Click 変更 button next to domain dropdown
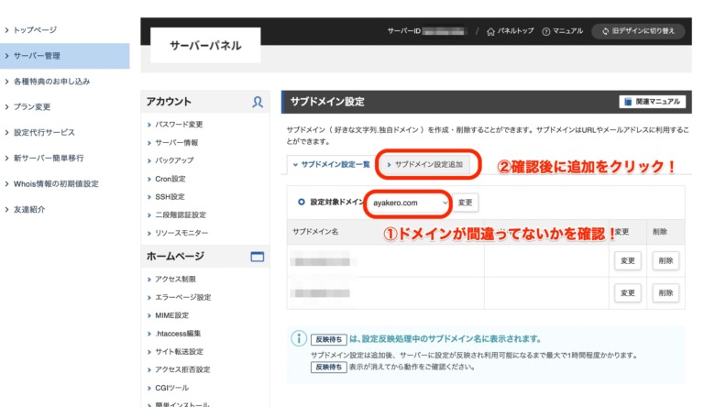Screen dimensions: 715x407 tap(465, 203)
